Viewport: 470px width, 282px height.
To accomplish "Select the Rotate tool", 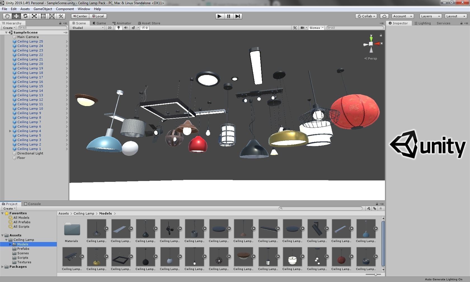I will point(25,16).
